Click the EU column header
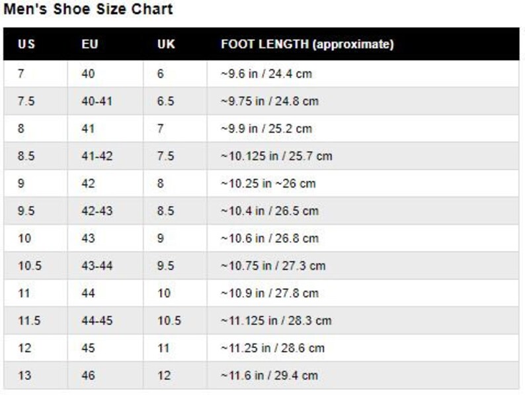 click(90, 44)
